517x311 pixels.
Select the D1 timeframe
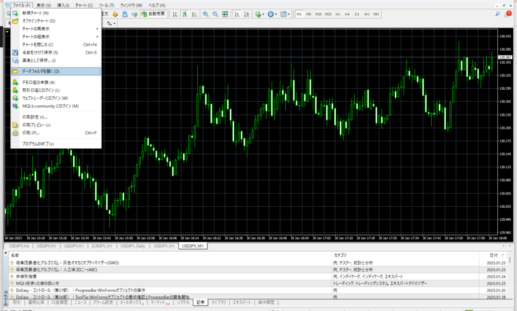[357, 14]
